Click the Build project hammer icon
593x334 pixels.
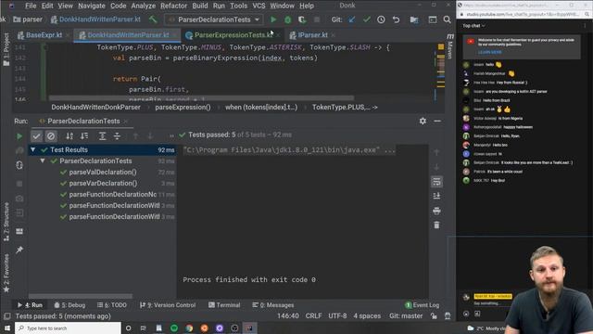pyautogui.click(x=153, y=19)
